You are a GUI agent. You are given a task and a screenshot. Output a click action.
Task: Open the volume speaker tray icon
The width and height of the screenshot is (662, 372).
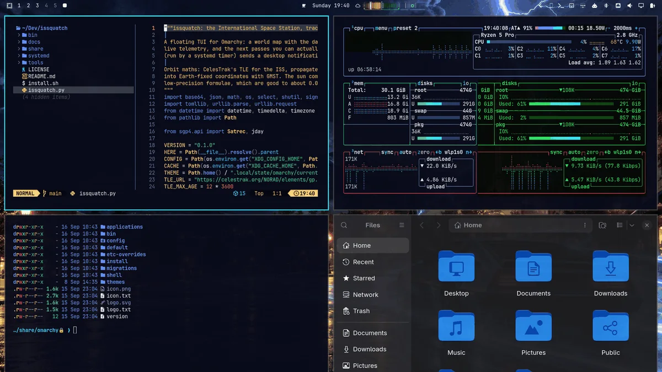tap(629, 6)
